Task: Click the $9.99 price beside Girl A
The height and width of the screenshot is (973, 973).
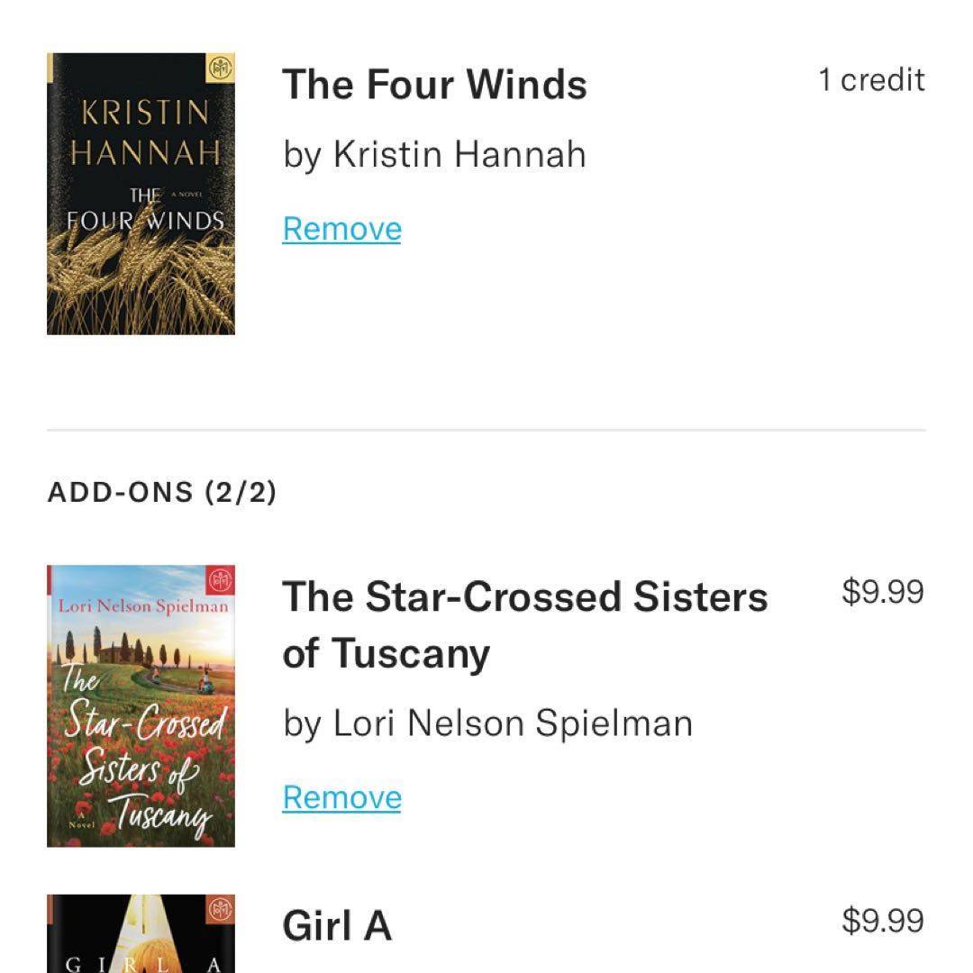Action: [882, 921]
